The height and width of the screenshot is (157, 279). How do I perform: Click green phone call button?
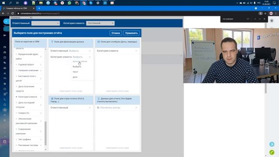point(272,152)
